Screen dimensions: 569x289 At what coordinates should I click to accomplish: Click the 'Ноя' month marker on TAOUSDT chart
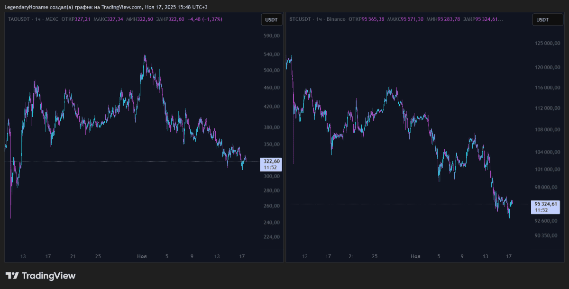pos(142,256)
